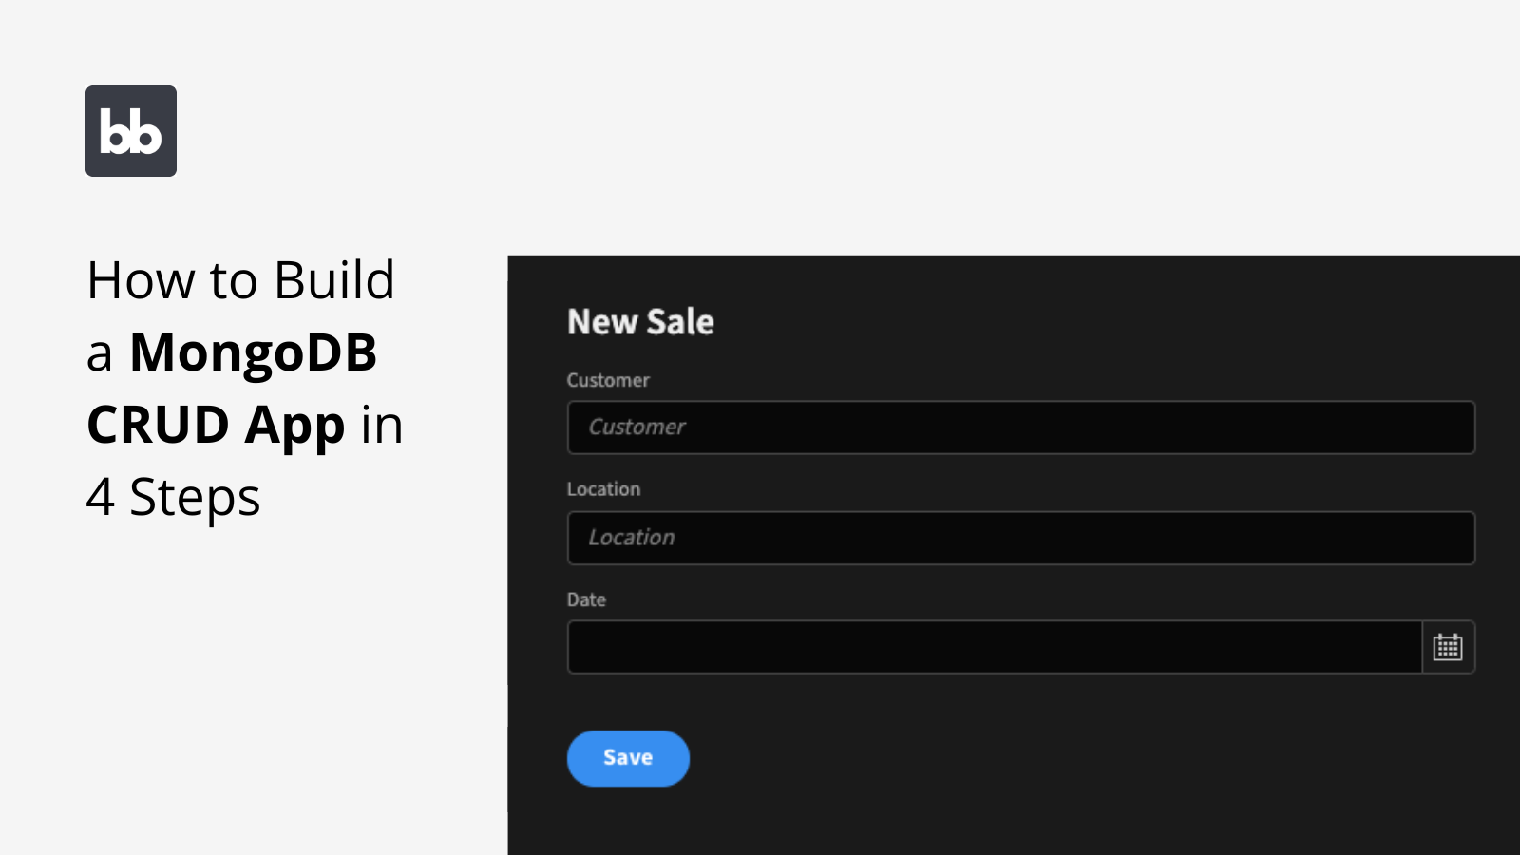1520x855 pixels.
Task: Click the Date label above its field
Action: tap(586, 599)
